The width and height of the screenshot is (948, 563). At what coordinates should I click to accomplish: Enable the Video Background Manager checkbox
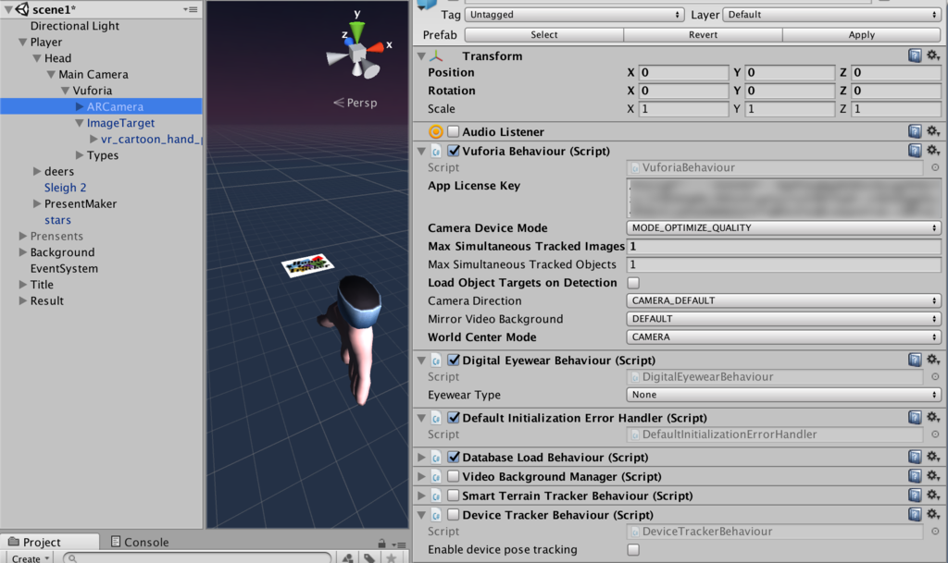click(453, 476)
